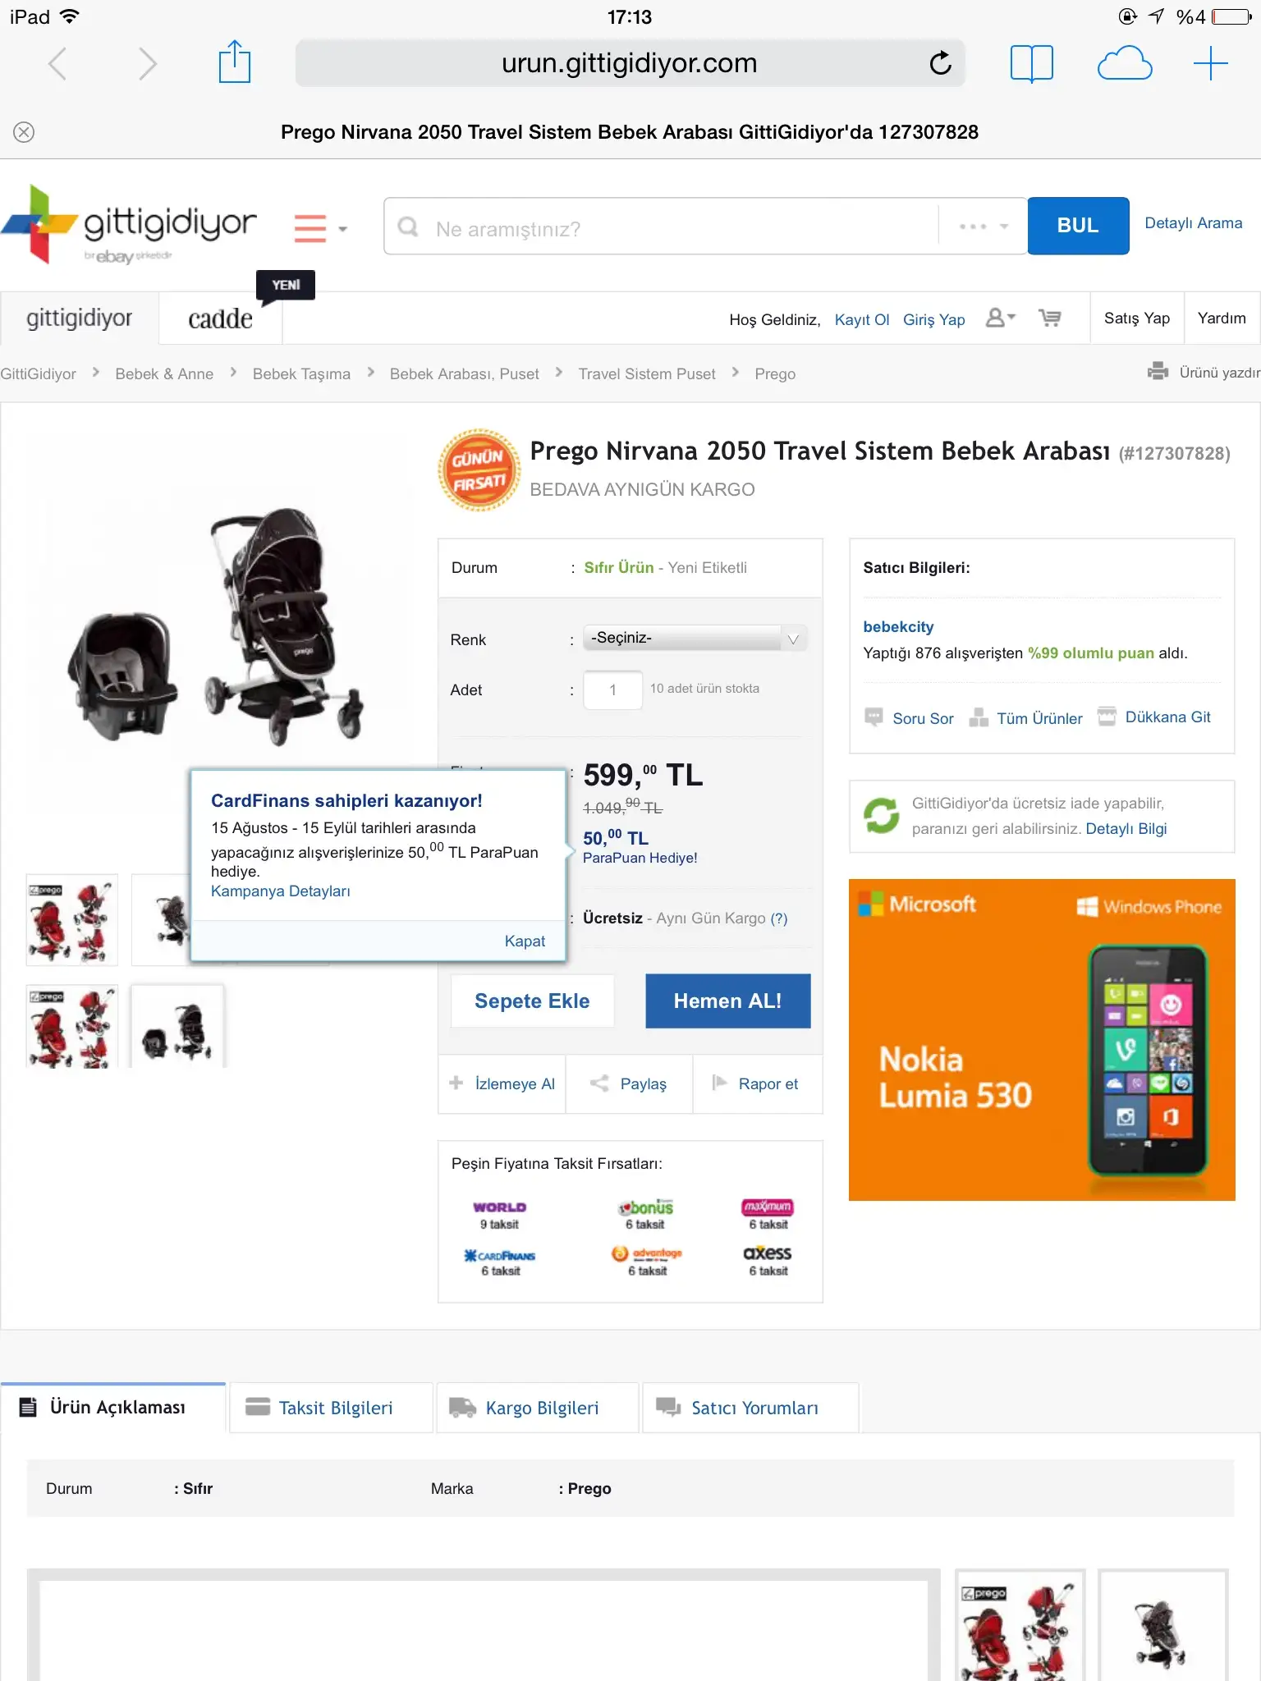Screen dimensions: 1261x1681
Task: Open the Kargo Bilgileri tab
Action: [x=538, y=1408]
